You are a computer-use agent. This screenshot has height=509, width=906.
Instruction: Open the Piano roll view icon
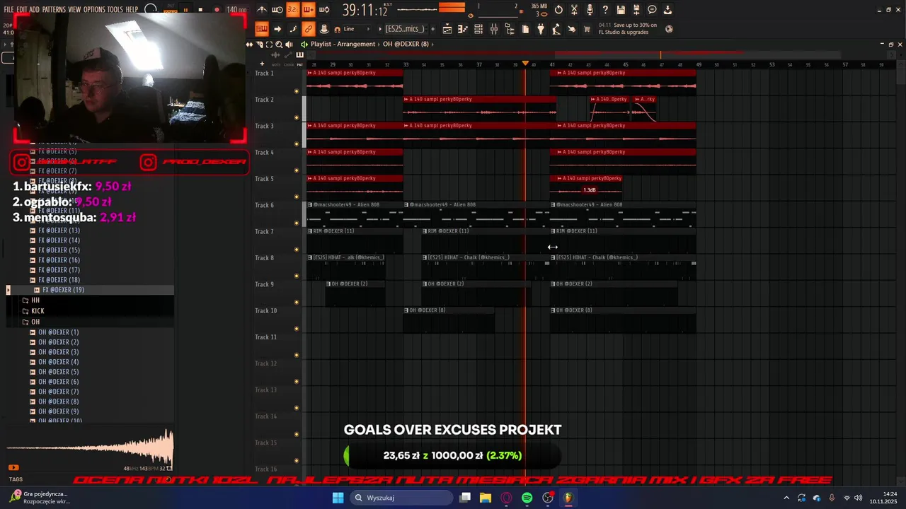click(461, 29)
